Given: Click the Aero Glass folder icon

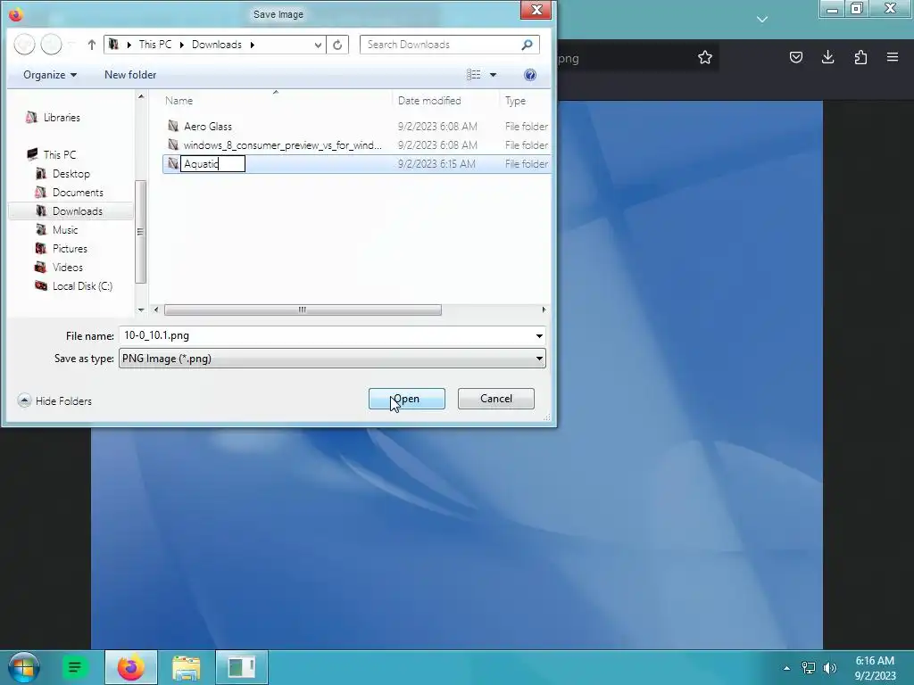Looking at the screenshot, I should [173, 126].
